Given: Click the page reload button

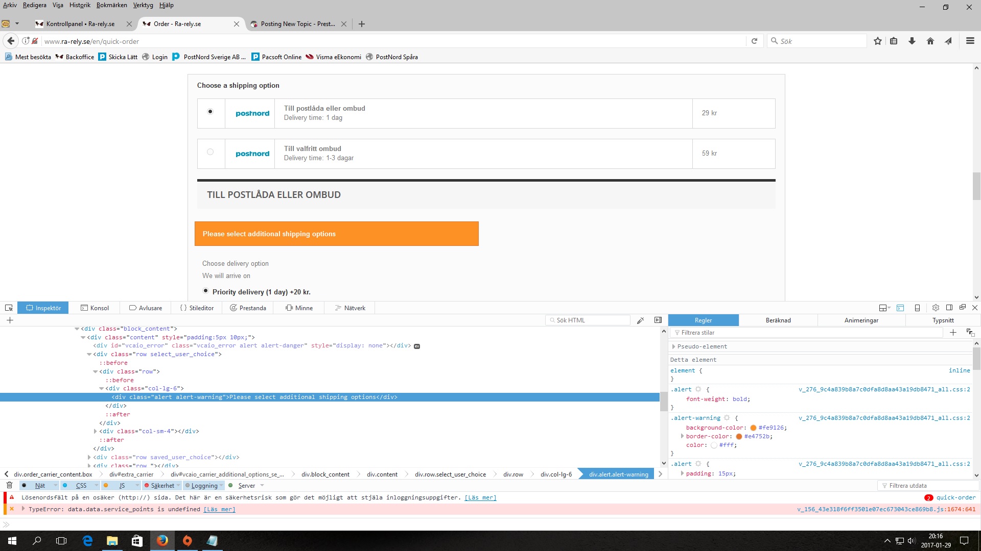Looking at the screenshot, I should point(754,41).
